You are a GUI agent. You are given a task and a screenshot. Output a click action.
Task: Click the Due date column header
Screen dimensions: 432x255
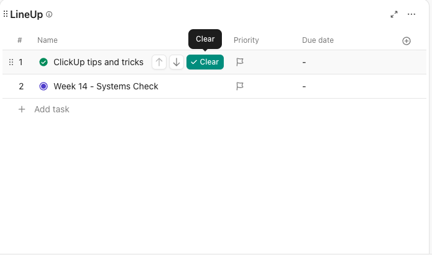tap(318, 40)
